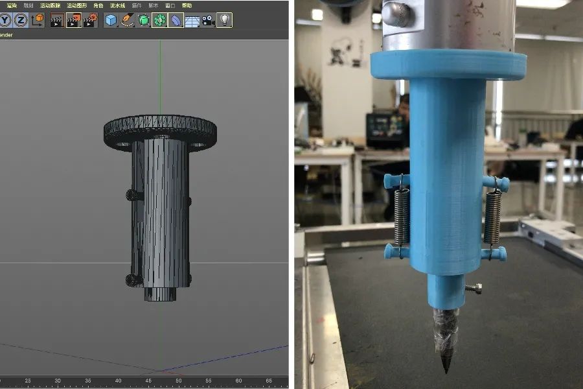Viewport: 583px width, 389px height.
Task: Open the 插件 menu
Action: (137, 5)
